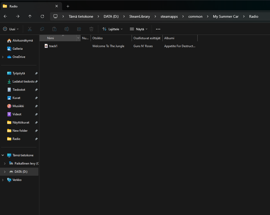Click pin icon next to Musiikki
This screenshot has height=215, width=270.
point(36,106)
